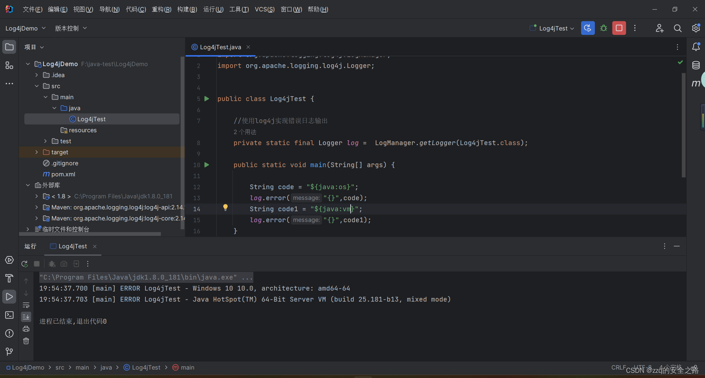705x378 pixels.
Task: Open 文件(F) menu
Action: pyautogui.click(x=33, y=9)
